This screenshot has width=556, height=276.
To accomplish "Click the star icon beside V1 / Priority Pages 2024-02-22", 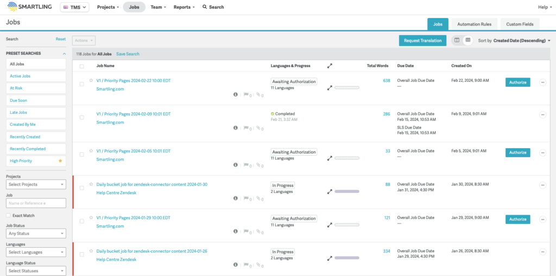I will pyautogui.click(x=91, y=80).
